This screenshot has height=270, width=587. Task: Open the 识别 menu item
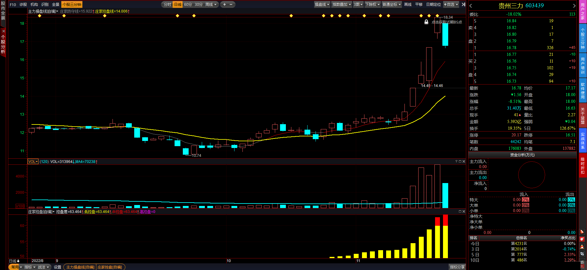click(x=45, y=5)
